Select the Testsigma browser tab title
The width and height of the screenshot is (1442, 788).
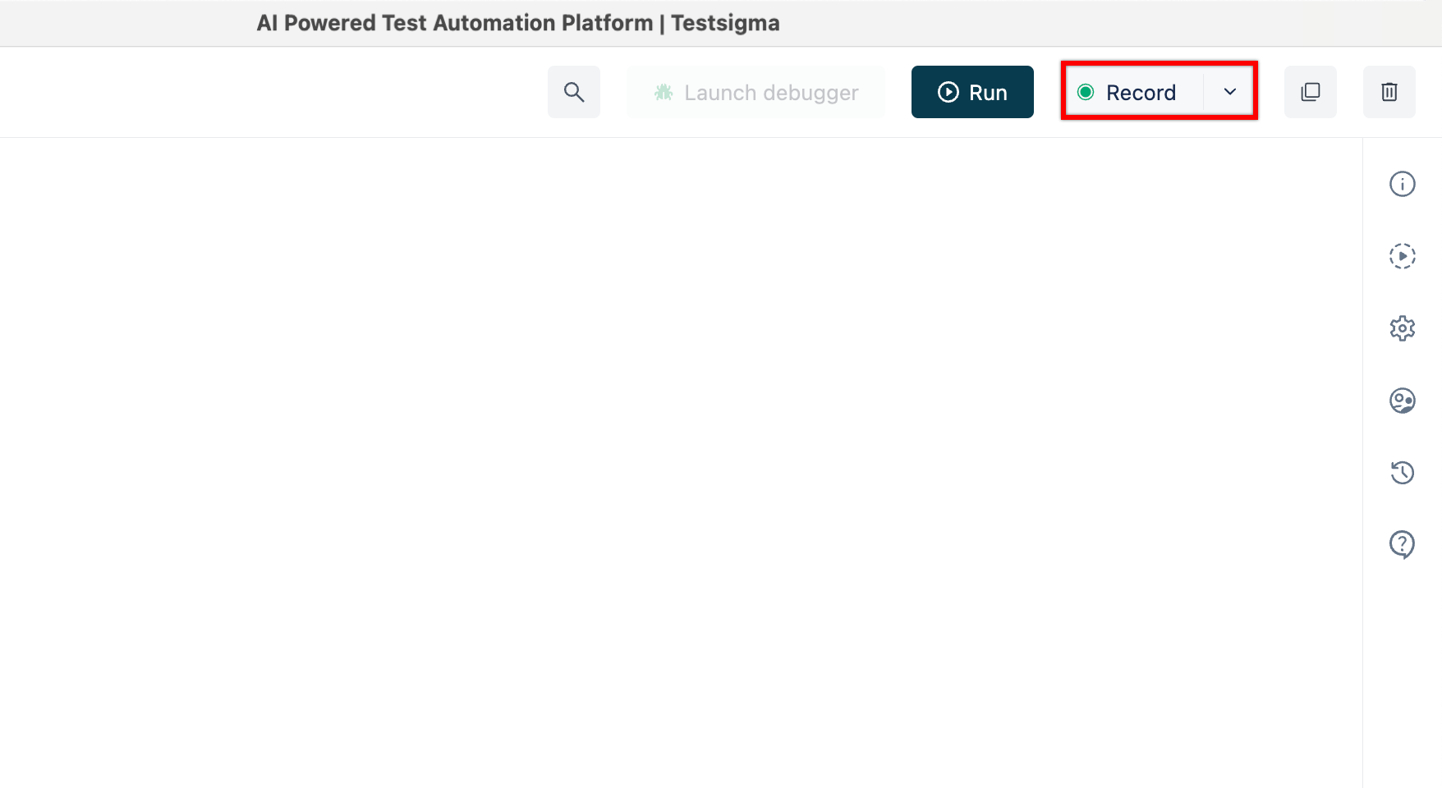(517, 23)
